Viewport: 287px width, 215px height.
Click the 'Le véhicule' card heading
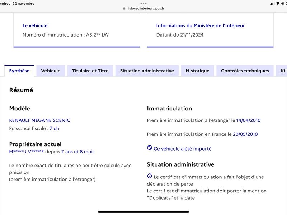click(x=35, y=25)
